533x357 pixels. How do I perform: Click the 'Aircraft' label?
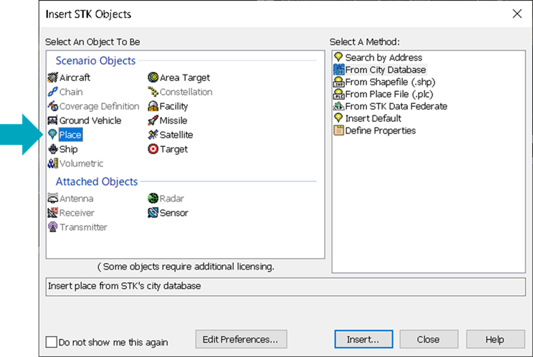(x=75, y=77)
